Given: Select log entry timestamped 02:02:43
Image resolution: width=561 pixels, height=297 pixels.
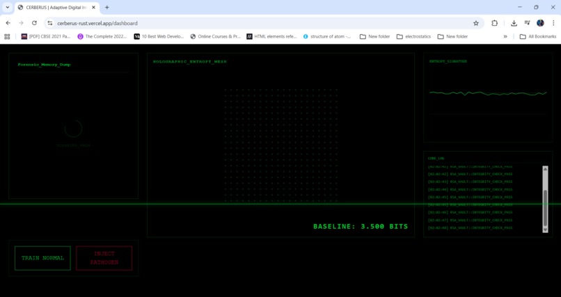Looking at the screenshot, I should point(470,182).
